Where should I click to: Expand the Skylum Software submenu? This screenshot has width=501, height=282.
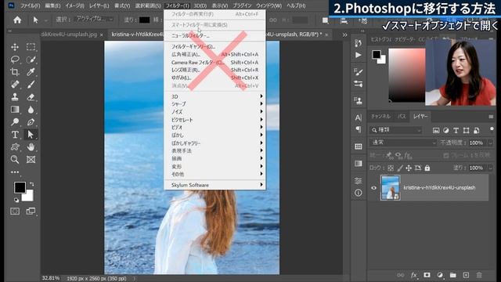tap(214, 185)
